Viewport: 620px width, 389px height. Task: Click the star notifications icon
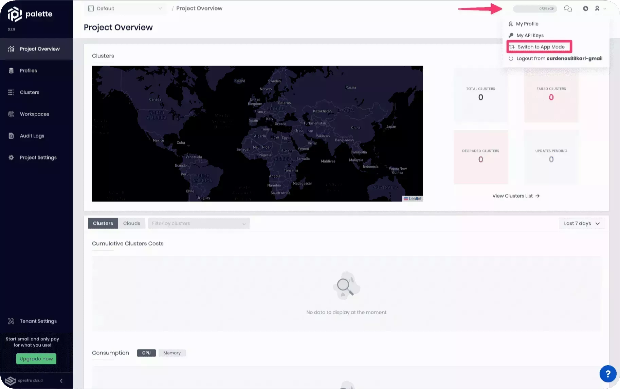coord(585,8)
